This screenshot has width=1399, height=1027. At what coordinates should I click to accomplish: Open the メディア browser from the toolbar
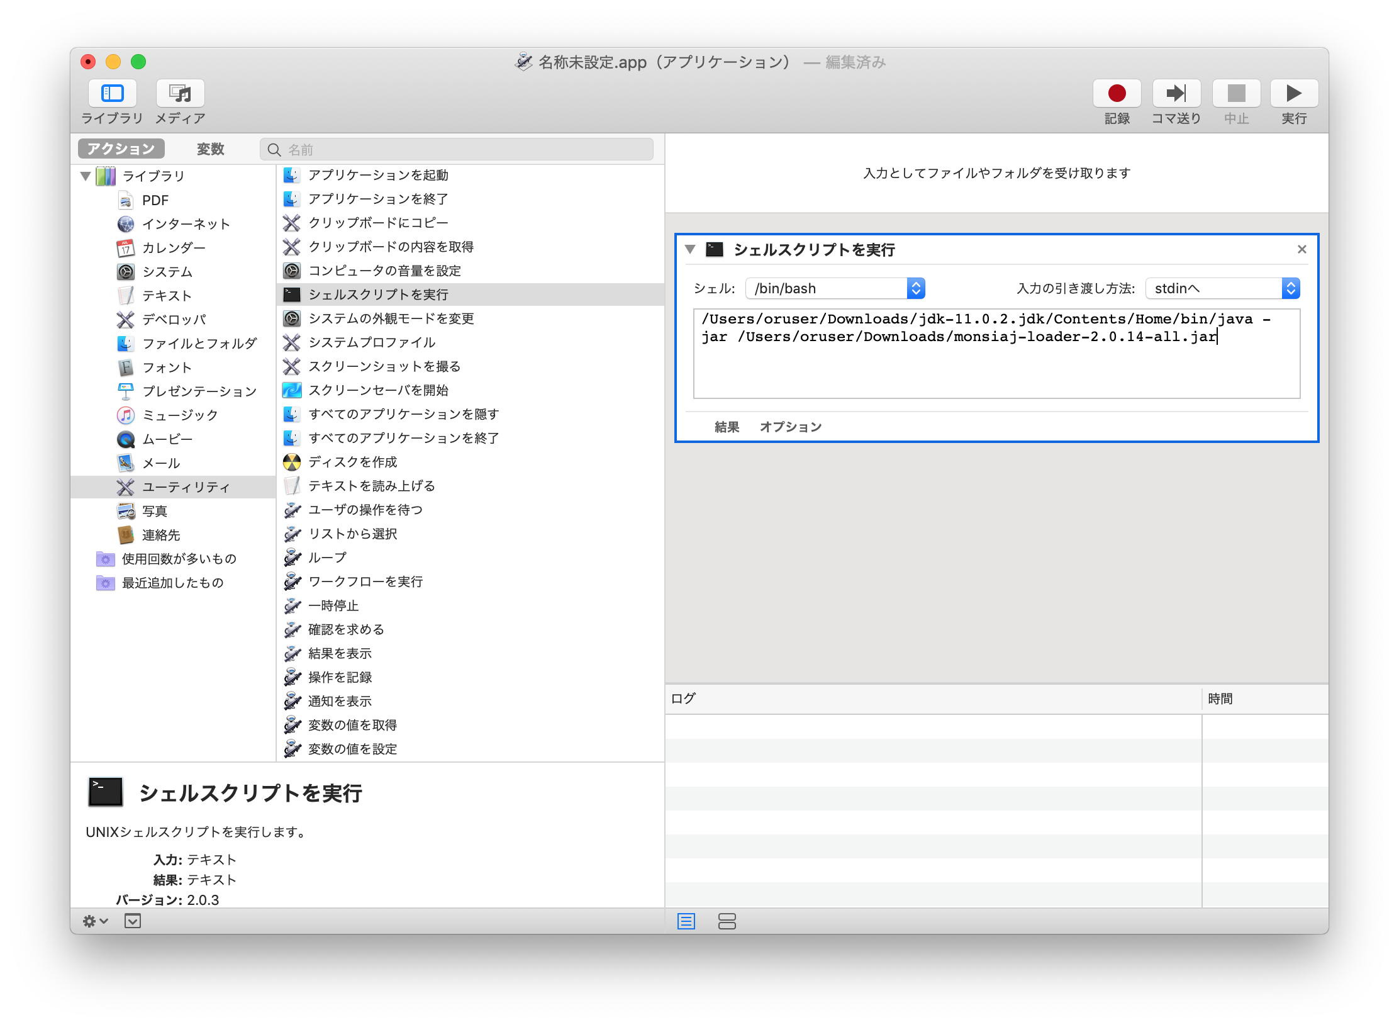pyautogui.click(x=179, y=93)
